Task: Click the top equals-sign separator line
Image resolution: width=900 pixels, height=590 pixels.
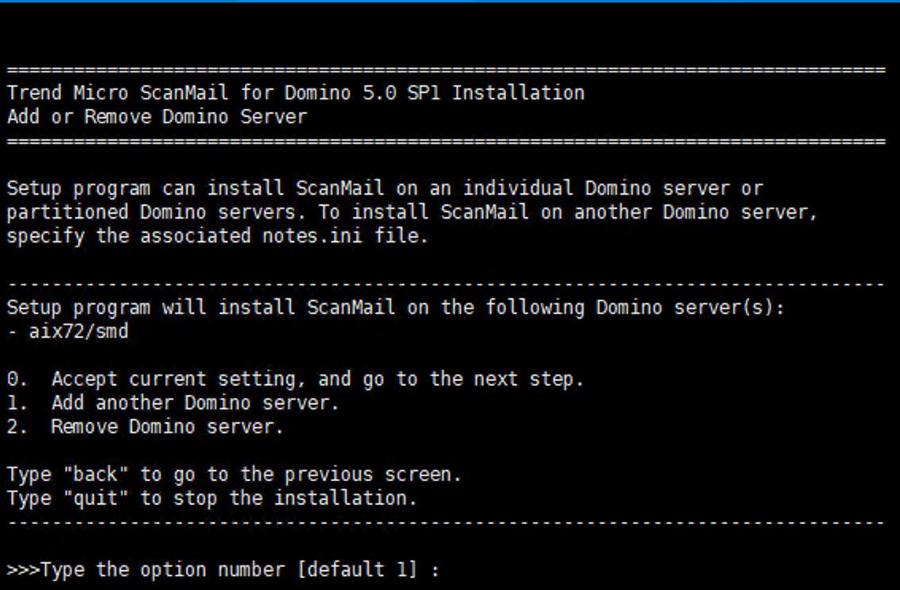Action: pyautogui.click(x=445, y=70)
